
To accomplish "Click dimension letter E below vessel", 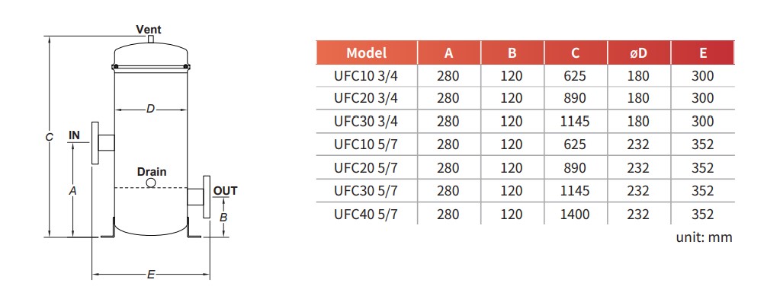I will click(151, 273).
